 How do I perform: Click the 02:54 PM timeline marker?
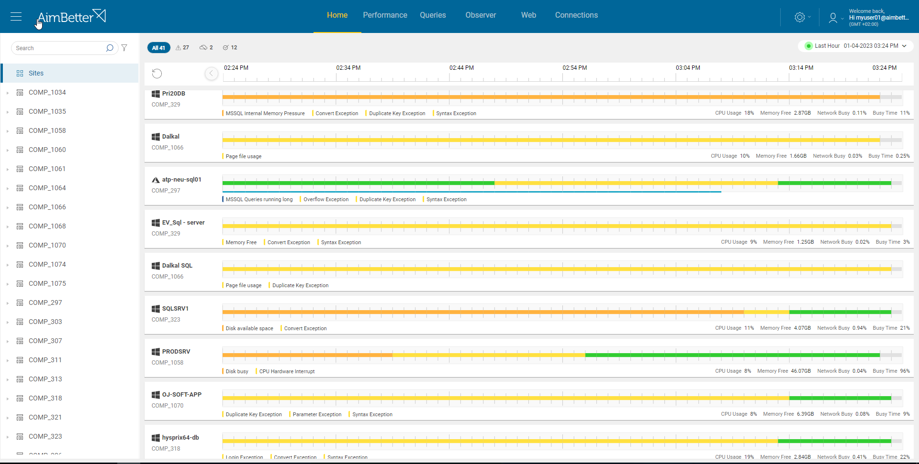574,68
